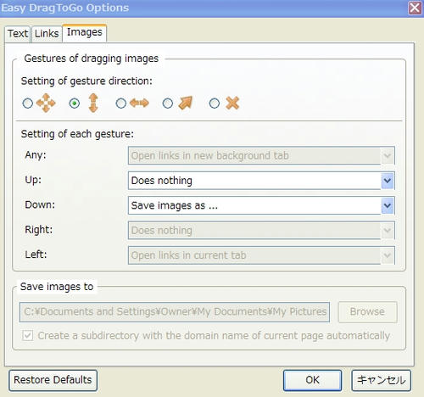The image size is (424, 397).
Task: Click the Restore Defaults button
Action: pyautogui.click(x=53, y=380)
